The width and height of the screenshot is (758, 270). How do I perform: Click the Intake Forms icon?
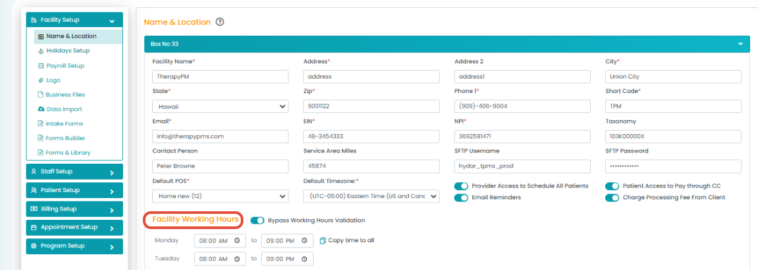(41, 124)
